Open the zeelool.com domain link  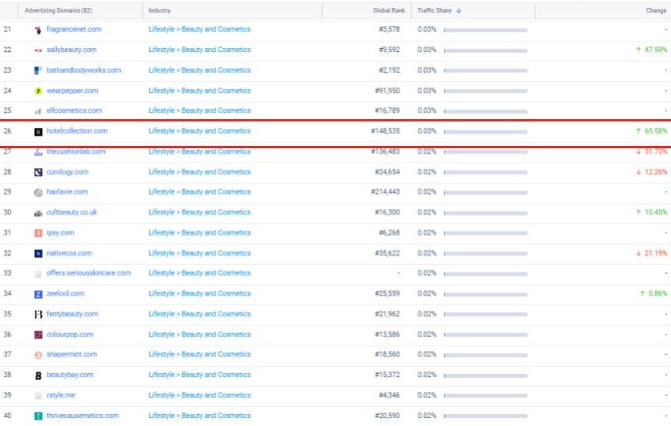pyautogui.click(x=66, y=293)
